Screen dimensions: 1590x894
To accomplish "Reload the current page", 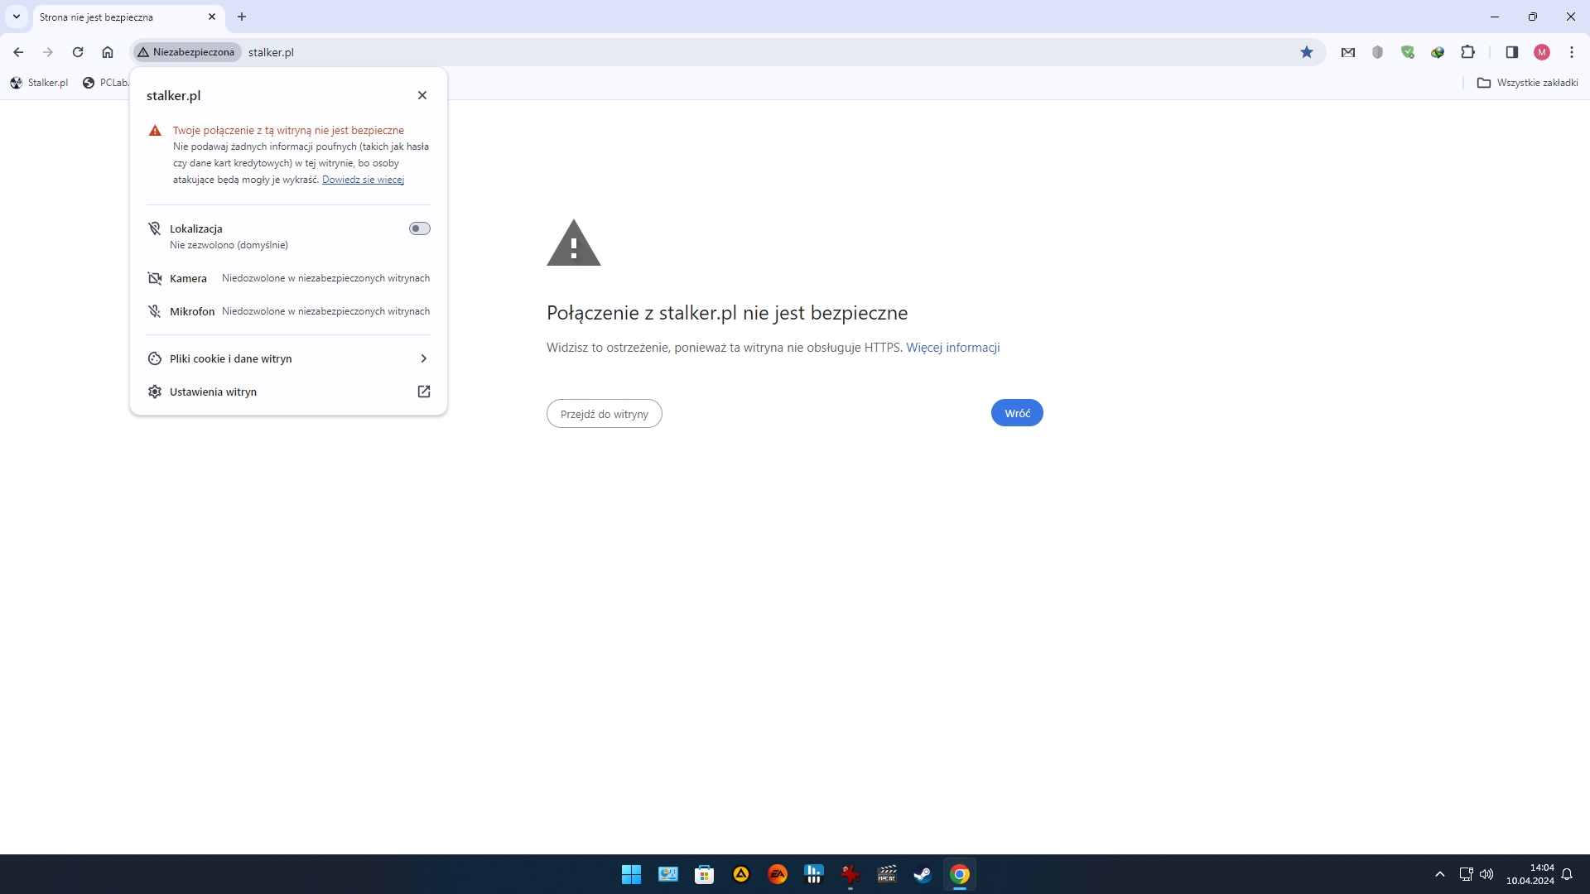I will [x=78, y=52].
